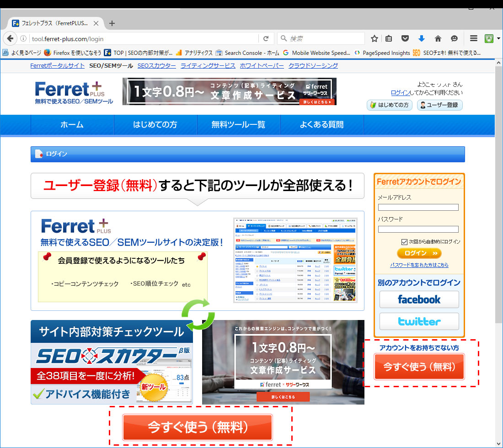Image resolution: width=503 pixels, height=448 pixels.
Task: Open the Search Console - ホーム bookmark
Action: [247, 53]
